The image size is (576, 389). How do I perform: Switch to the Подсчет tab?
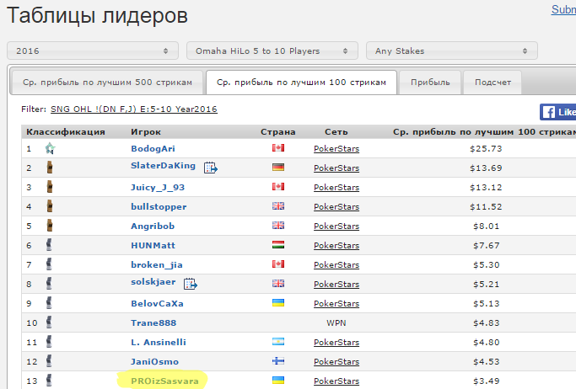(493, 83)
